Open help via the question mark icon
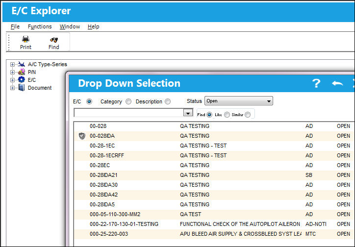The height and width of the screenshot is (247, 355). tap(316, 83)
